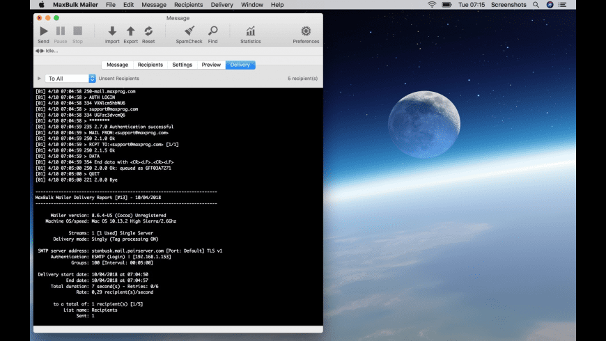The image size is (606, 341).
Task: Open Preferences gear icon
Action: pyautogui.click(x=306, y=31)
